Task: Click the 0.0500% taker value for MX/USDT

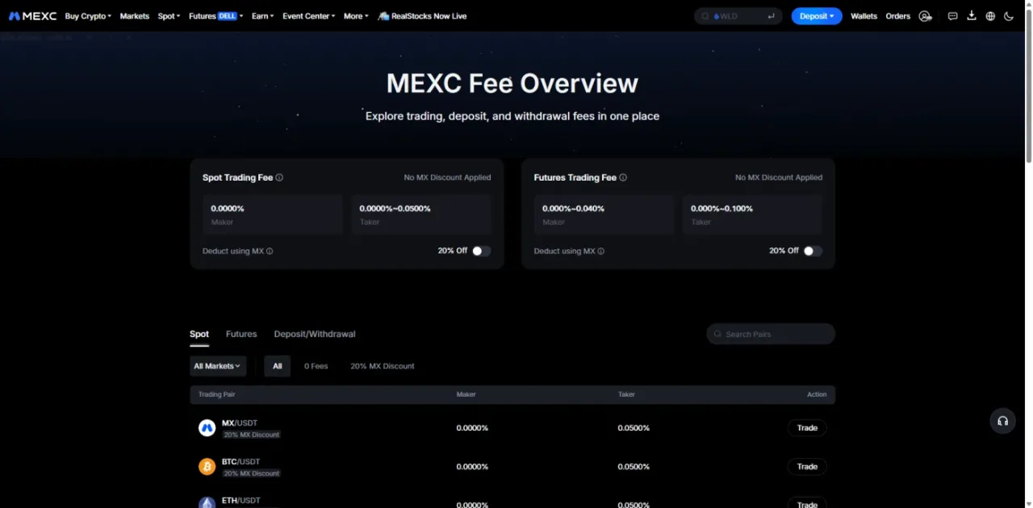Action: pyautogui.click(x=634, y=428)
